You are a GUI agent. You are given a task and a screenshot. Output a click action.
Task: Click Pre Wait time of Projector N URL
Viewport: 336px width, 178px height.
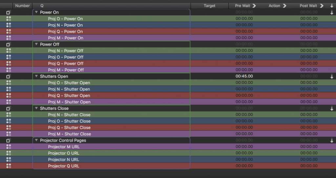(x=244, y=159)
